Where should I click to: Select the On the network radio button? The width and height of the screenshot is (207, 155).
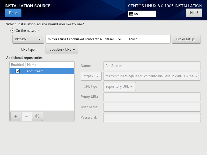tap(12, 30)
